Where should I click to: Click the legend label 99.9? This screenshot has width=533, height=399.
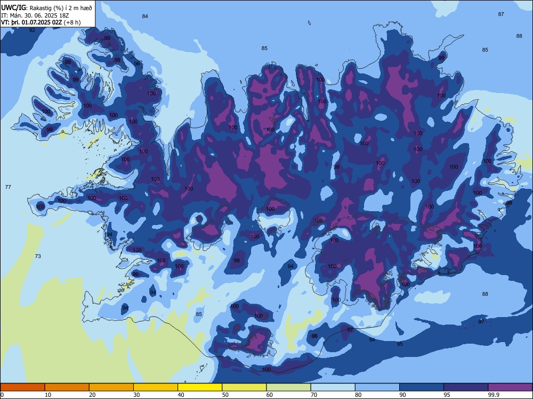(493, 395)
